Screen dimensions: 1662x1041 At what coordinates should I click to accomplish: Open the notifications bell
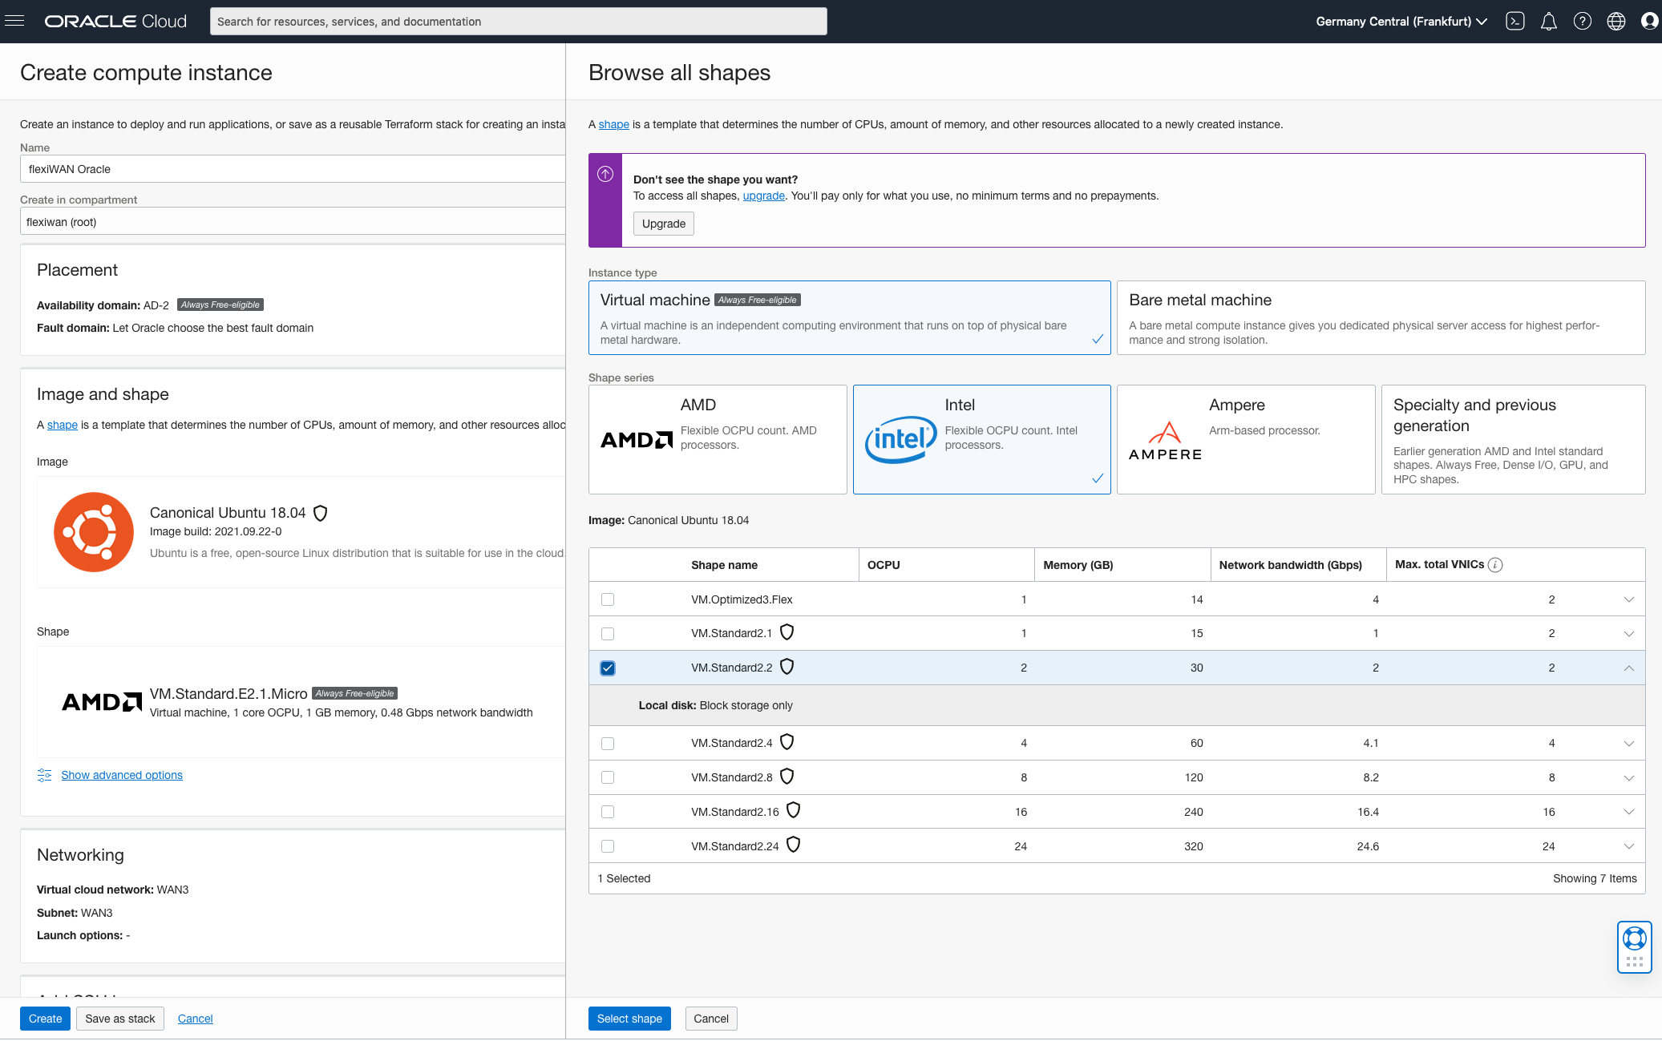click(1548, 22)
